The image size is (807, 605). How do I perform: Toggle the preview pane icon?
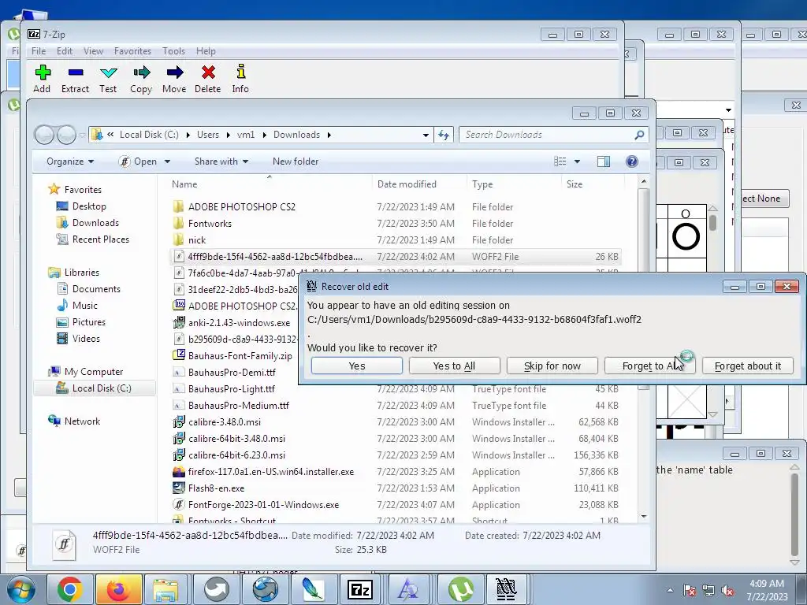tap(603, 161)
